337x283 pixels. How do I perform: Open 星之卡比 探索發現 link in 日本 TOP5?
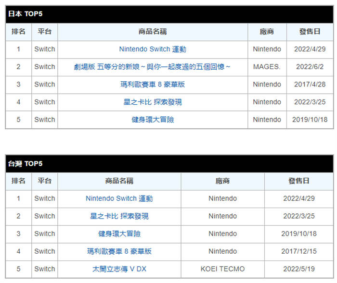point(153,102)
